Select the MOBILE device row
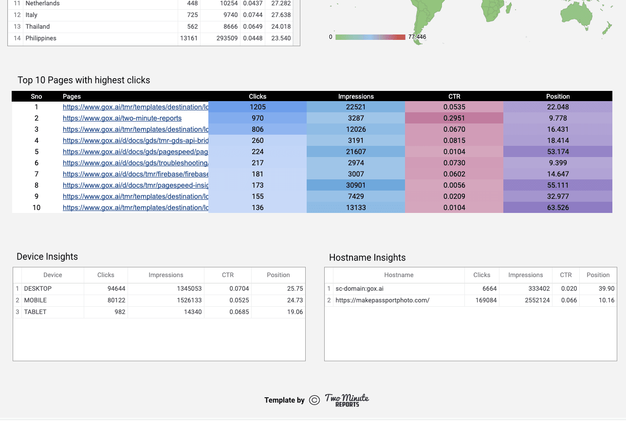626x421 pixels. click(159, 300)
